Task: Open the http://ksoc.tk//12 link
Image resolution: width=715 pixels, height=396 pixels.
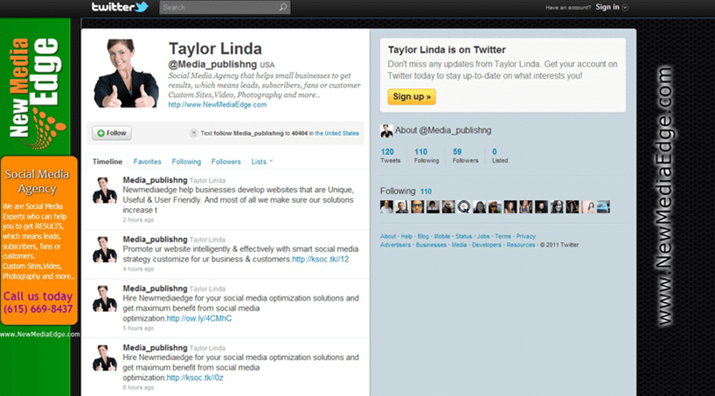Action: tap(320, 259)
